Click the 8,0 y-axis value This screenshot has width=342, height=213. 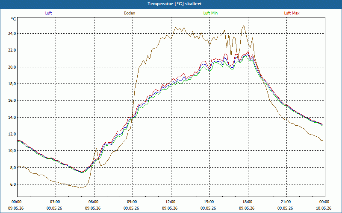click(x=13, y=167)
